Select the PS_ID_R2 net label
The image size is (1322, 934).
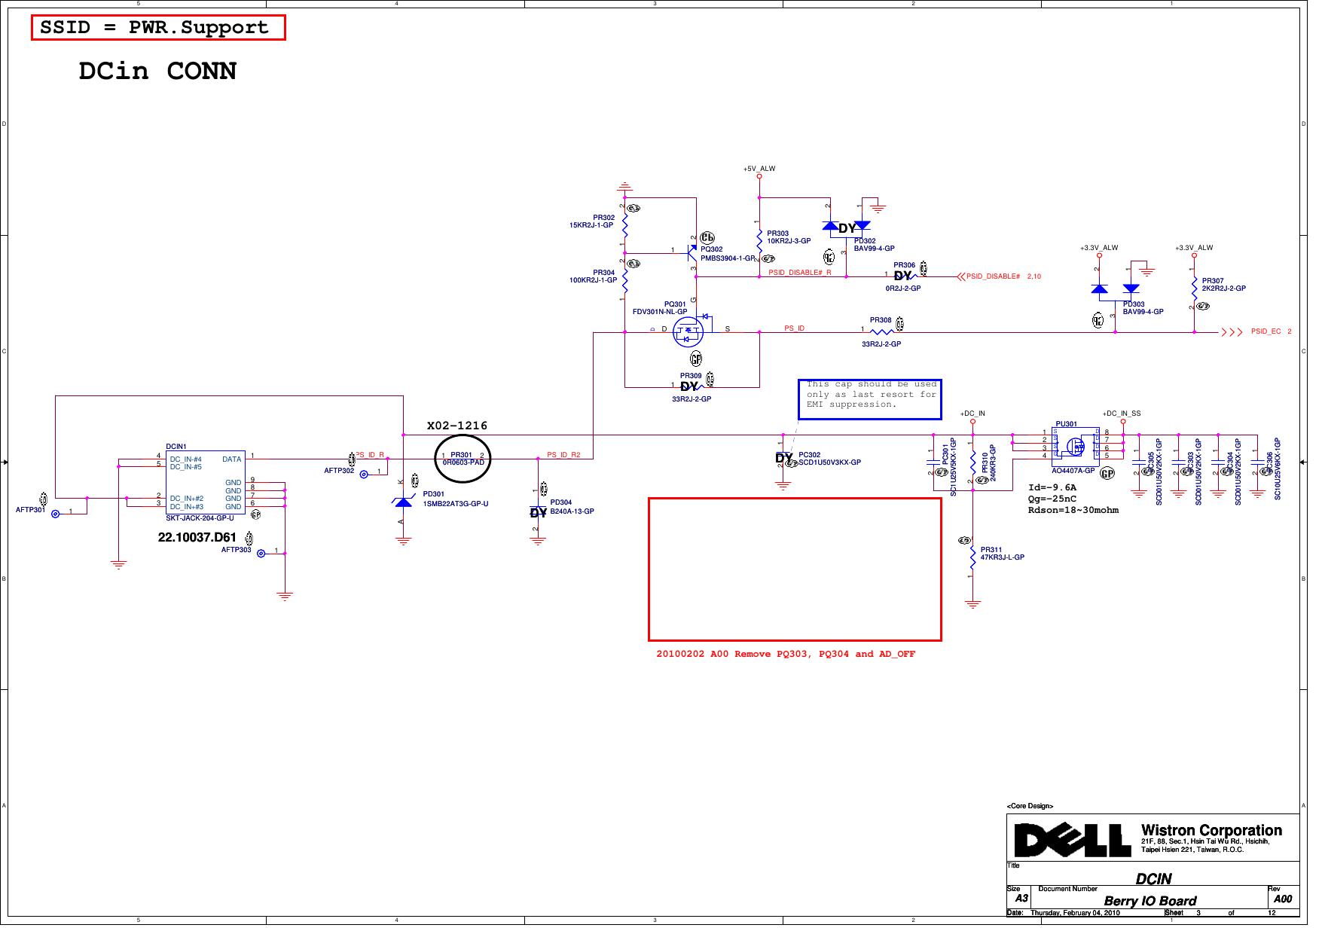coord(563,455)
